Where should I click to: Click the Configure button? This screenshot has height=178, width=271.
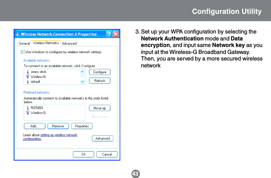(x=100, y=72)
